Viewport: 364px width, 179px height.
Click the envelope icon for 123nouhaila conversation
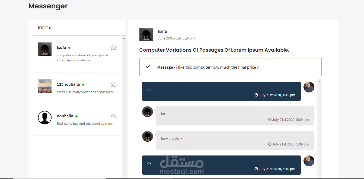pos(114,85)
